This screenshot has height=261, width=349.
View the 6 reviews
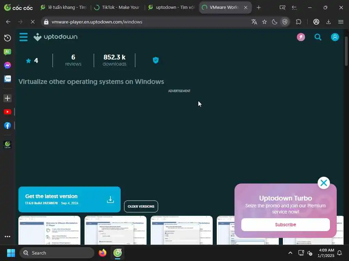click(73, 60)
